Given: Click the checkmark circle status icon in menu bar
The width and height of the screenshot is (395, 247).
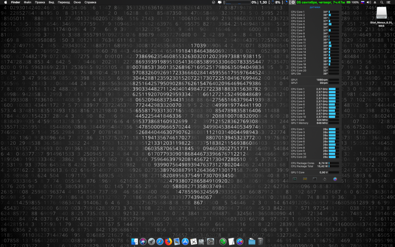Looking at the screenshot, I should click(214, 2).
